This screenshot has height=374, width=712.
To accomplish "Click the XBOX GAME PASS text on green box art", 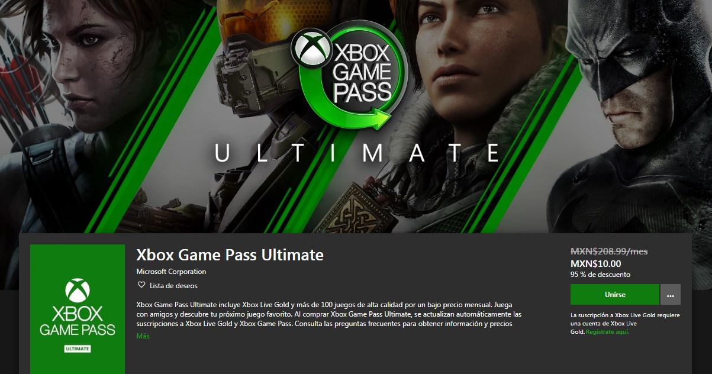I will (x=78, y=321).
